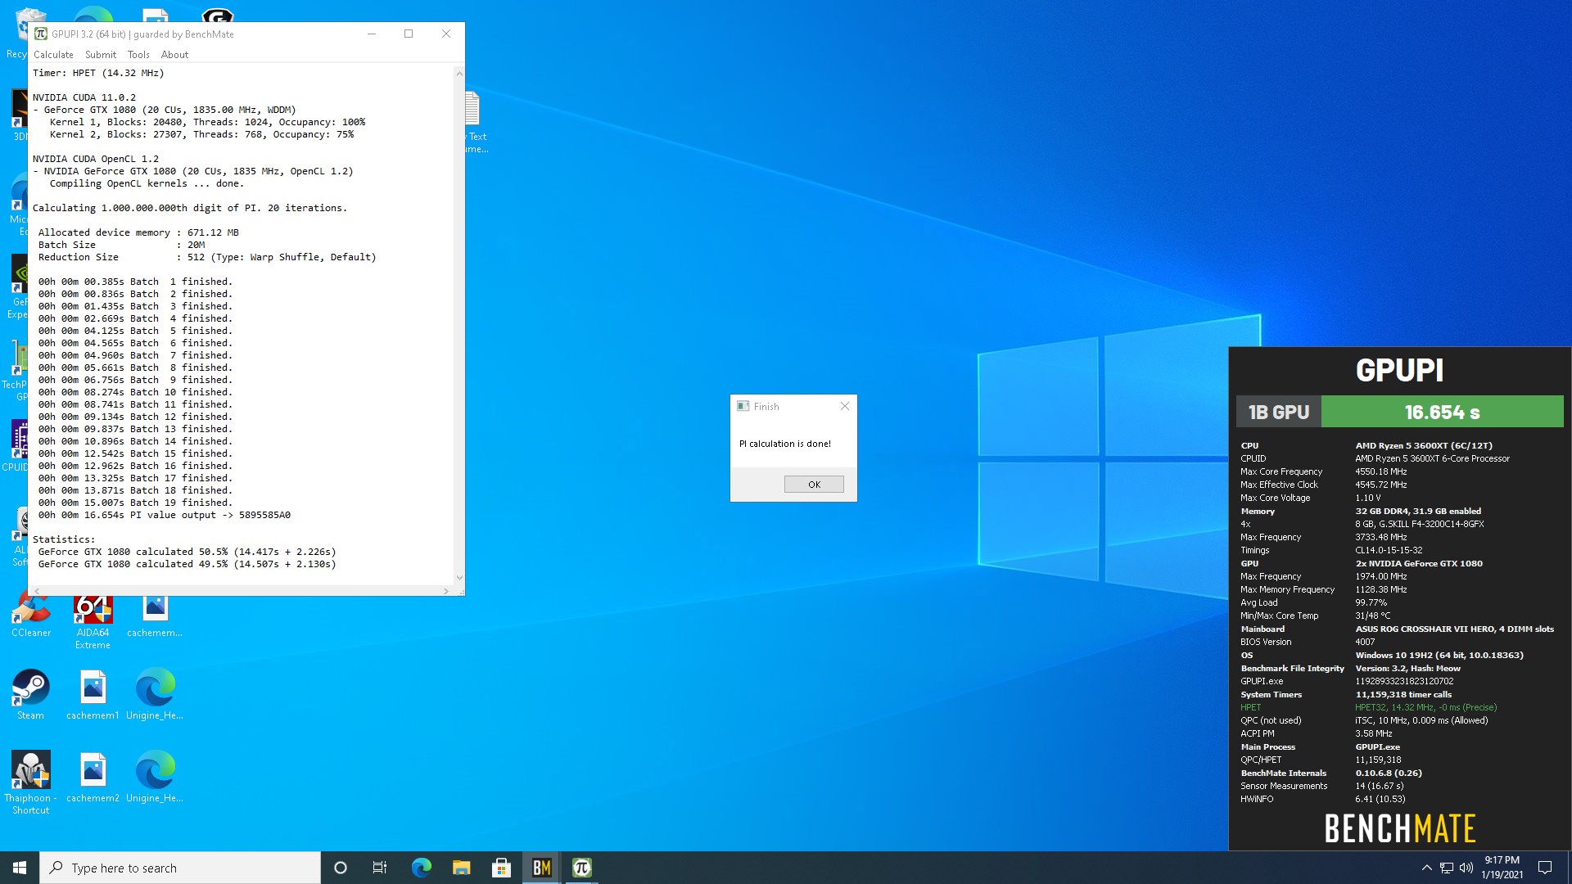The width and height of the screenshot is (1572, 884).
Task: Click the GPUPI title in BenchMate overlay
Action: click(1399, 370)
